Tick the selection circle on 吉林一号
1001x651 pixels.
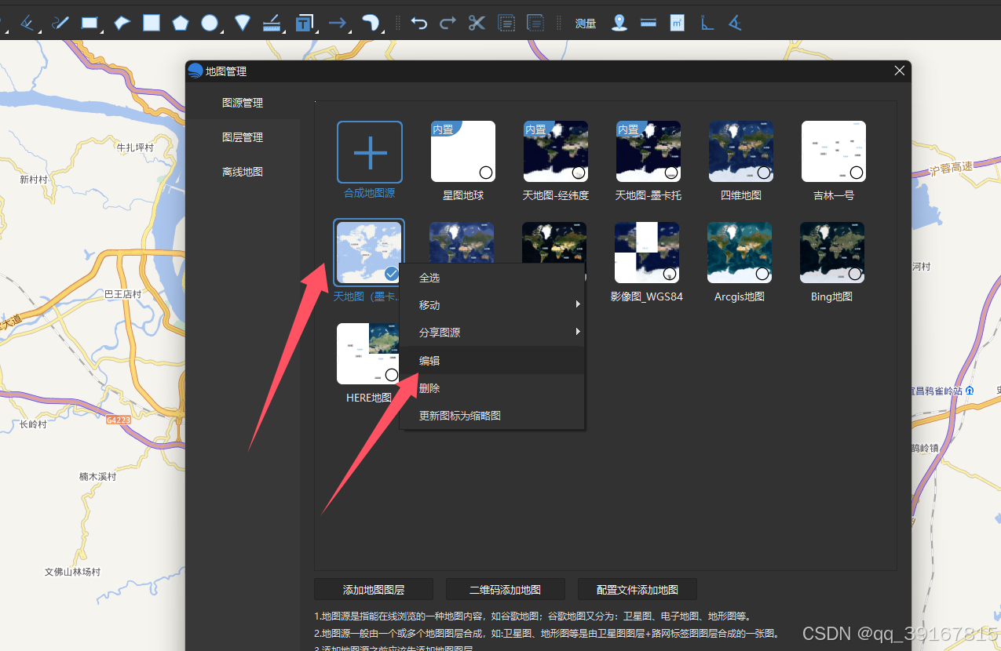[857, 173]
